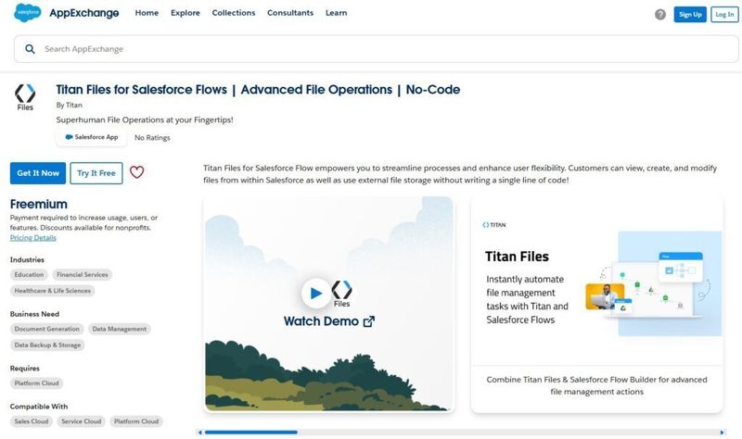Click the Log In button
This screenshot has width=742, height=439.
tap(724, 14)
